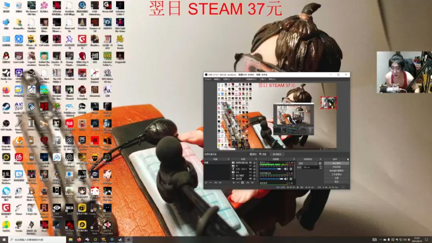Click Exit button in OBS controls
Viewport: 432px width, 243px height.
336,182
